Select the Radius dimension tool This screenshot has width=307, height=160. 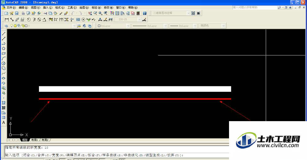pos(29,20)
